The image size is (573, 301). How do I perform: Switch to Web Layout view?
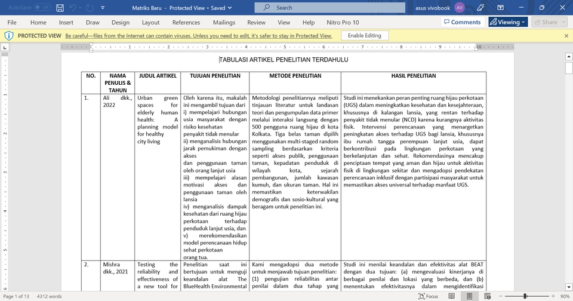point(489,296)
